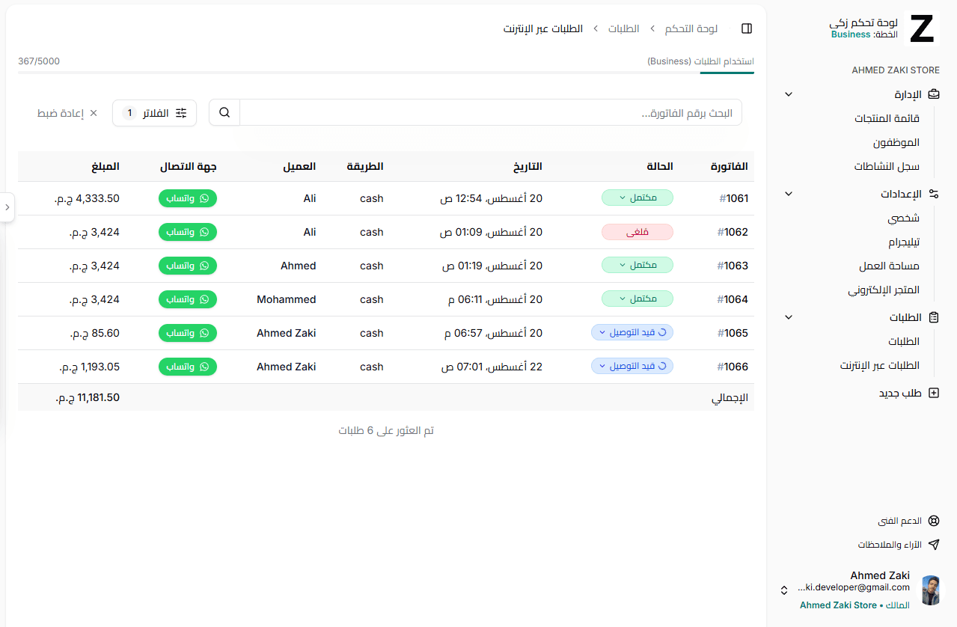Viewport: 957px width, 627px height.
Task: Click the search magnifier button
Action: [x=224, y=112]
